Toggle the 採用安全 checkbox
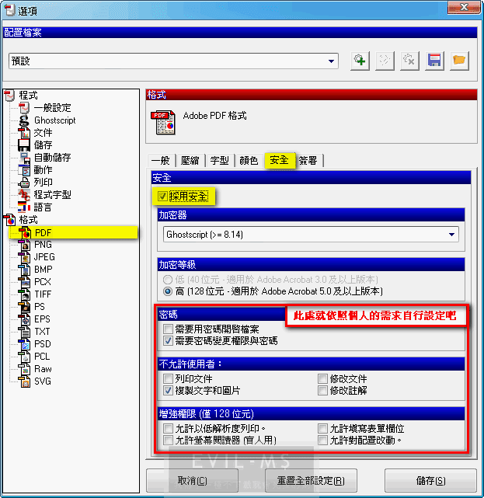Image resolution: width=484 pixels, height=498 pixels. (x=162, y=197)
